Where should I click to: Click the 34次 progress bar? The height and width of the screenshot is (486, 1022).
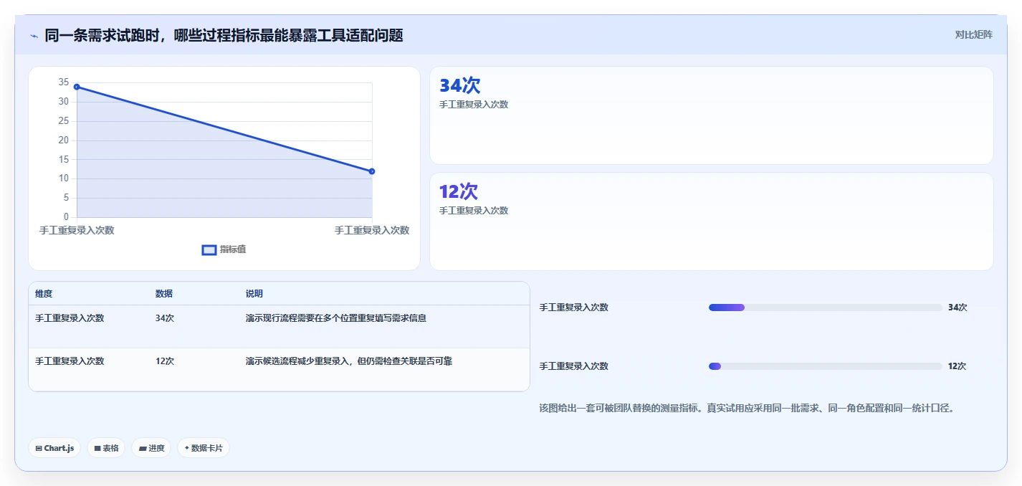pos(826,308)
